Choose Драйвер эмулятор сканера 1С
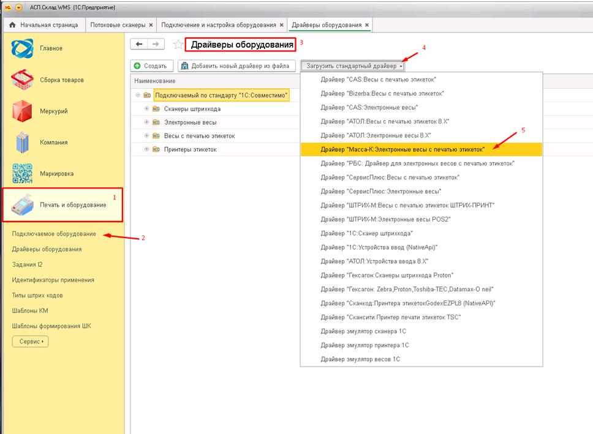593x434 pixels. click(421, 332)
